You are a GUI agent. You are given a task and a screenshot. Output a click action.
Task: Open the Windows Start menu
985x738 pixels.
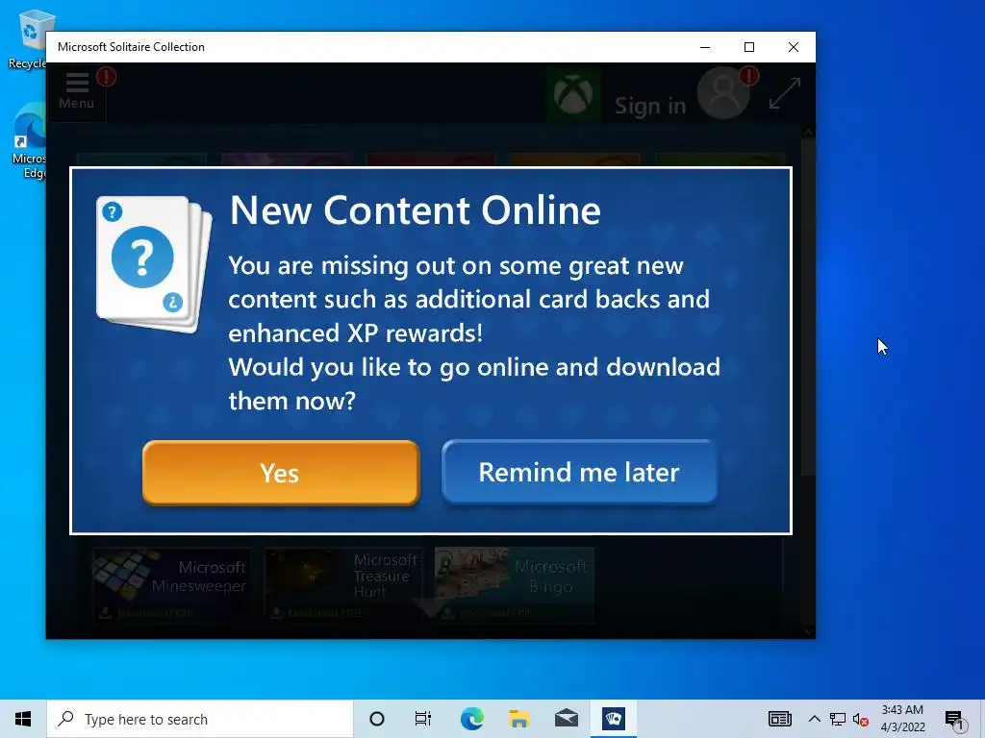[23, 719]
